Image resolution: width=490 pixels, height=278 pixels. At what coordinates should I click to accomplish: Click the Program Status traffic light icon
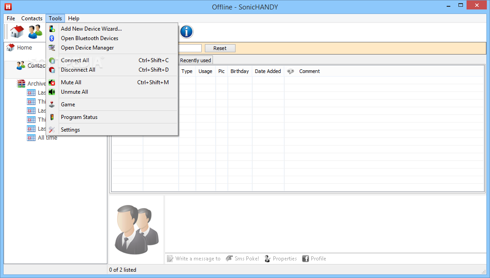tap(52, 117)
